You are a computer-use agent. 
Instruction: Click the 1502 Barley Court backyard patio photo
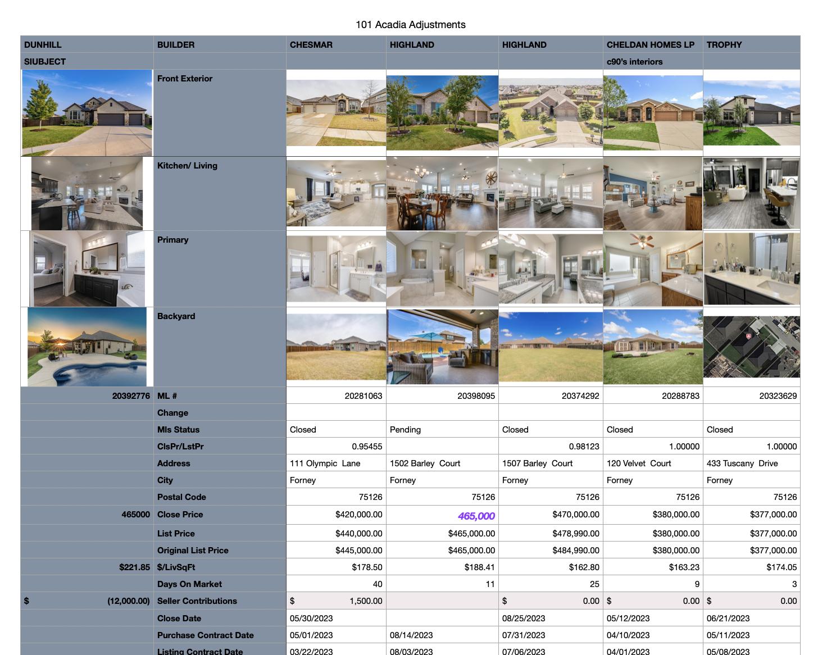(x=442, y=347)
